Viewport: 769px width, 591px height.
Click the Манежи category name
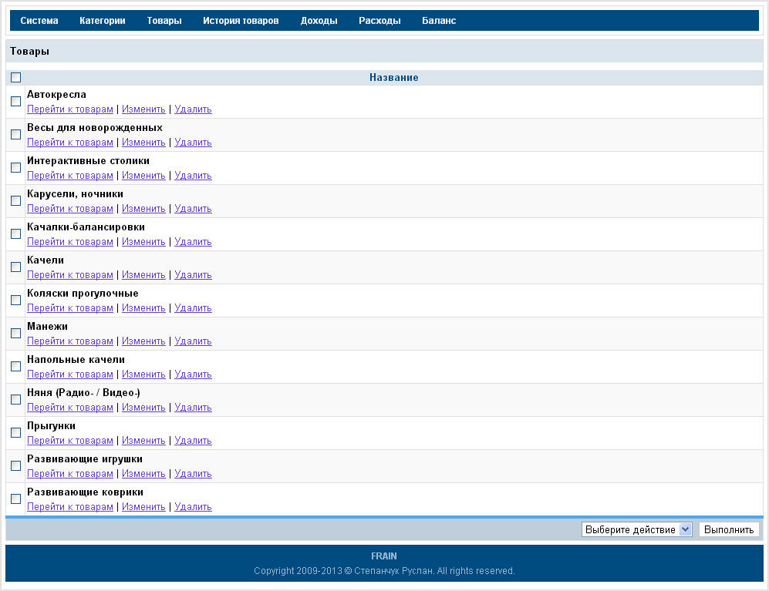coord(48,327)
